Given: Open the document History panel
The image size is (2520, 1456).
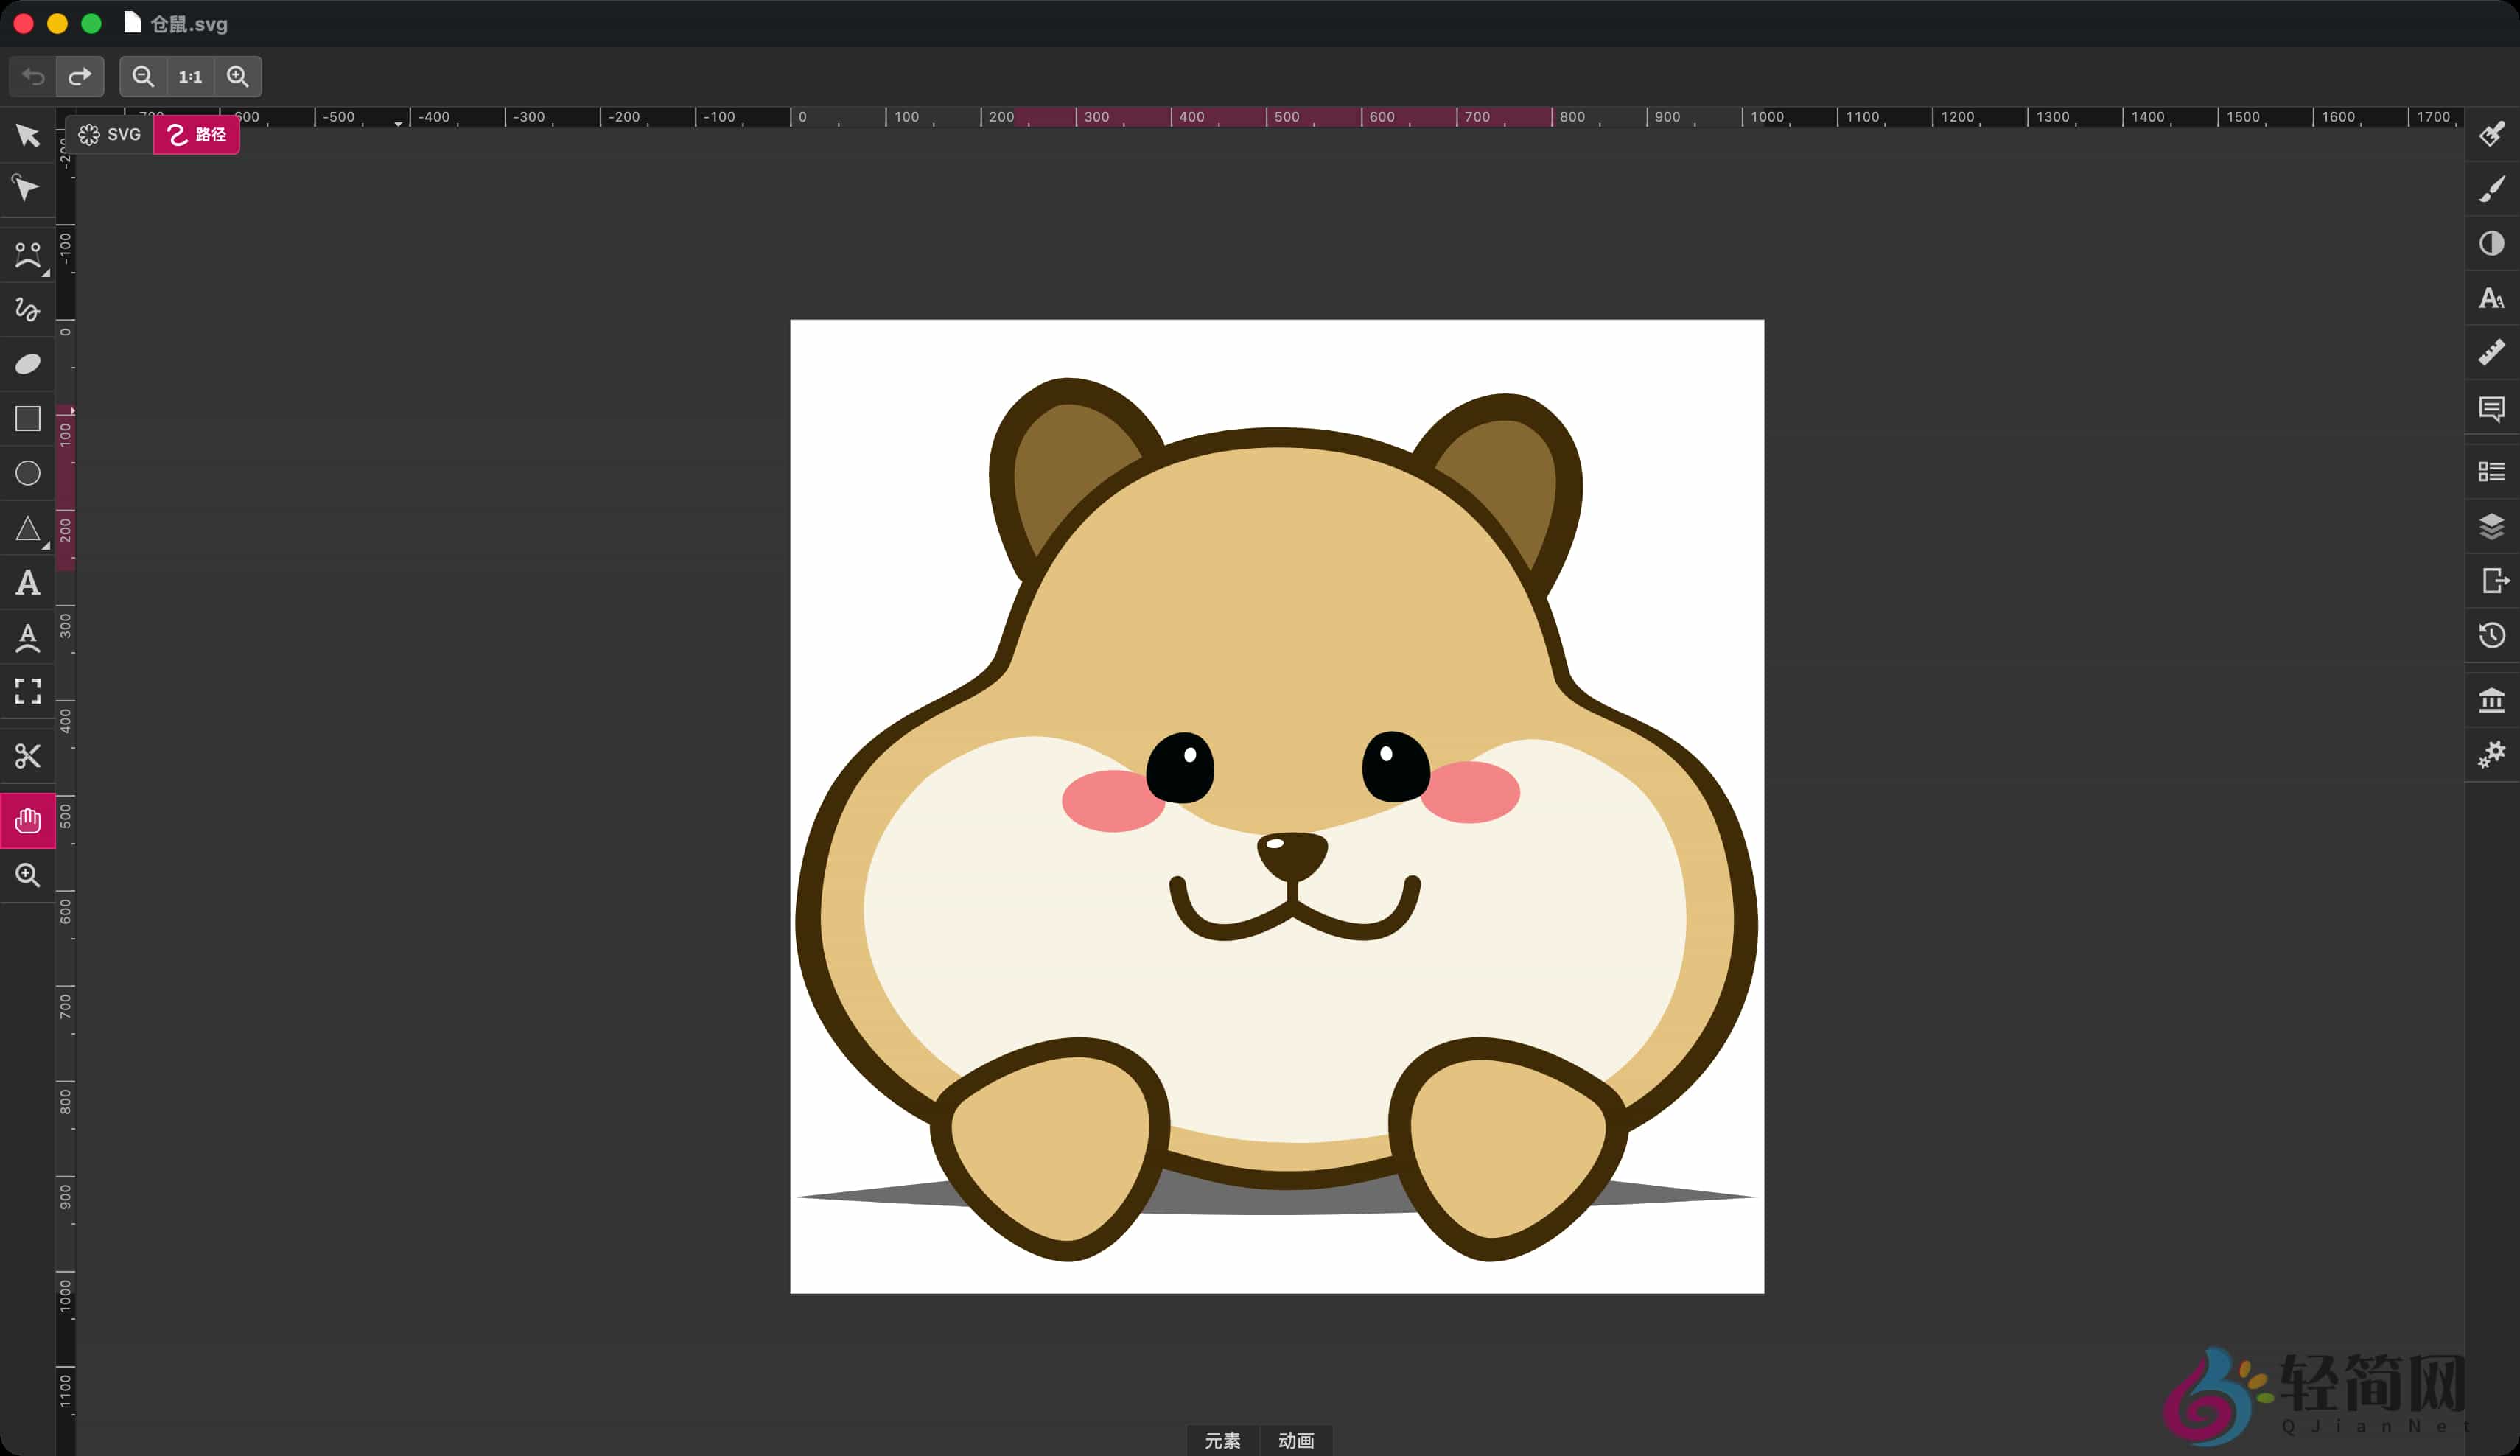Looking at the screenshot, I should tap(2492, 635).
